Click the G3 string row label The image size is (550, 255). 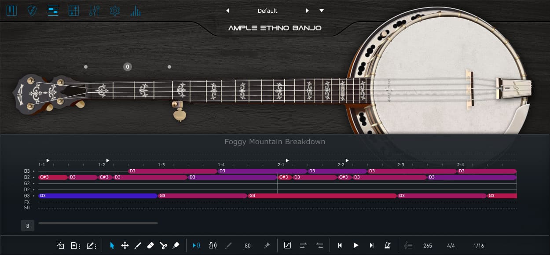(27, 196)
